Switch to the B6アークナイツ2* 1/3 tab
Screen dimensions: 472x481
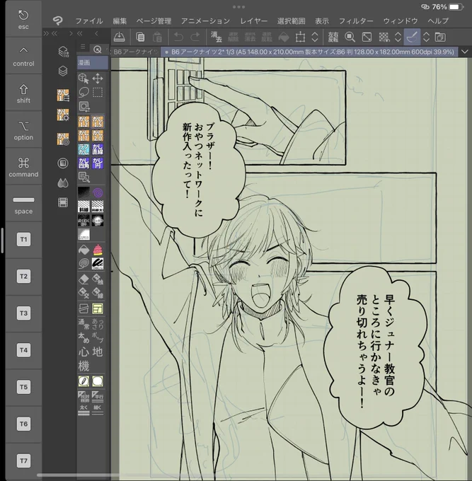(309, 52)
